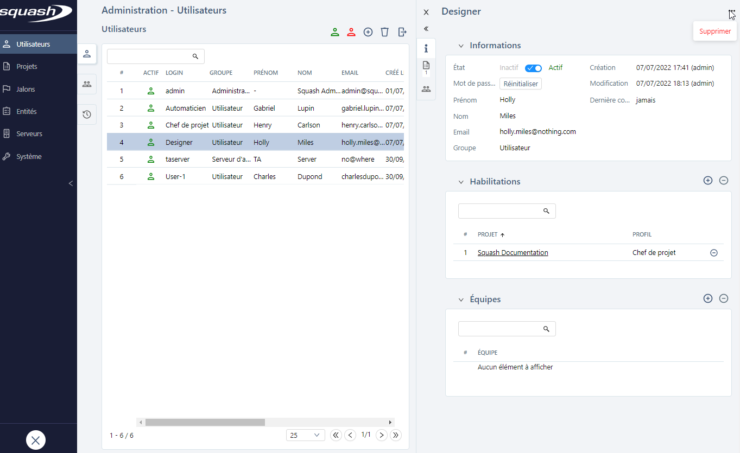Go to the next users page
The width and height of the screenshot is (740, 453).
pyautogui.click(x=382, y=435)
